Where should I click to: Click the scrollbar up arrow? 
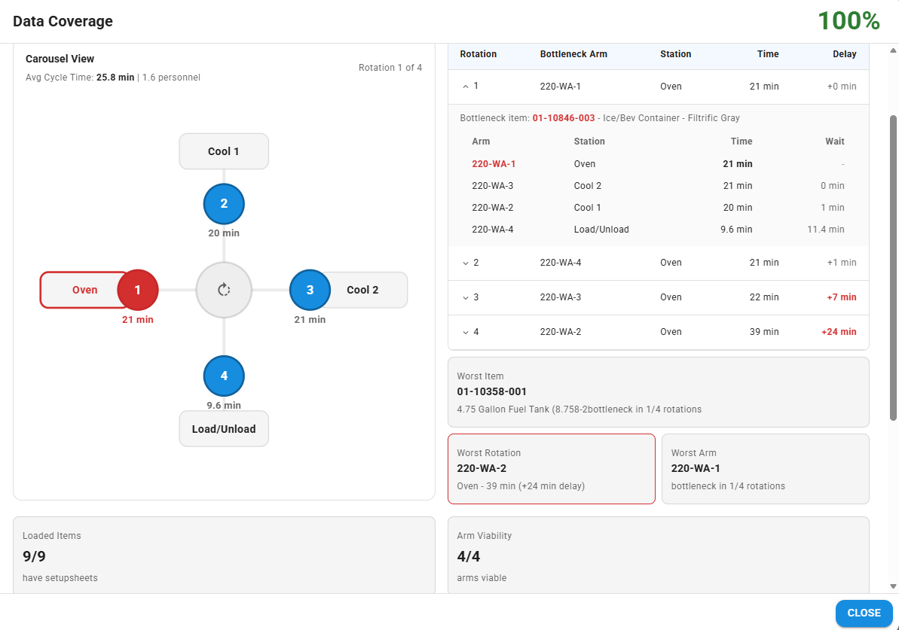(893, 50)
